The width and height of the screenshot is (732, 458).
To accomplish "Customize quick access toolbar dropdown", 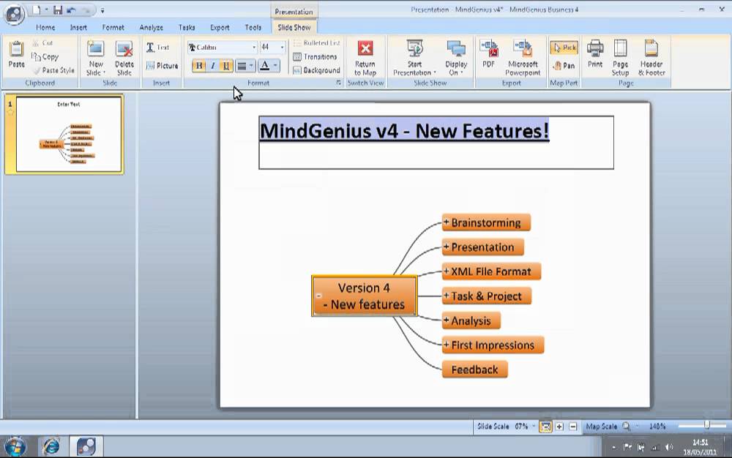I will click(x=102, y=10).
